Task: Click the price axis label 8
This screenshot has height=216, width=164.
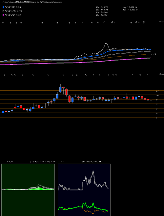Action: [x=156, y=104]
